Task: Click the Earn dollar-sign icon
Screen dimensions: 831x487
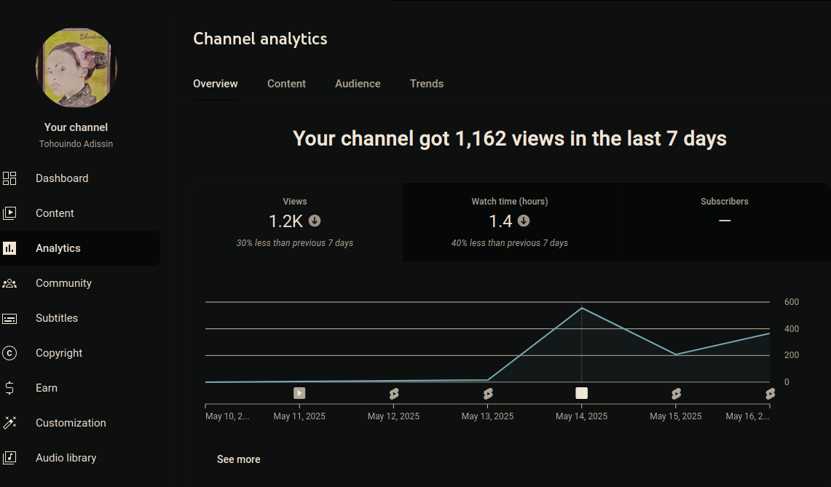Action: pos(9,388)
